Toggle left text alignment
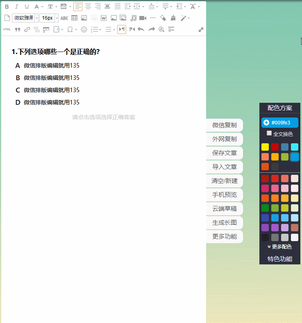 point(78,7)
